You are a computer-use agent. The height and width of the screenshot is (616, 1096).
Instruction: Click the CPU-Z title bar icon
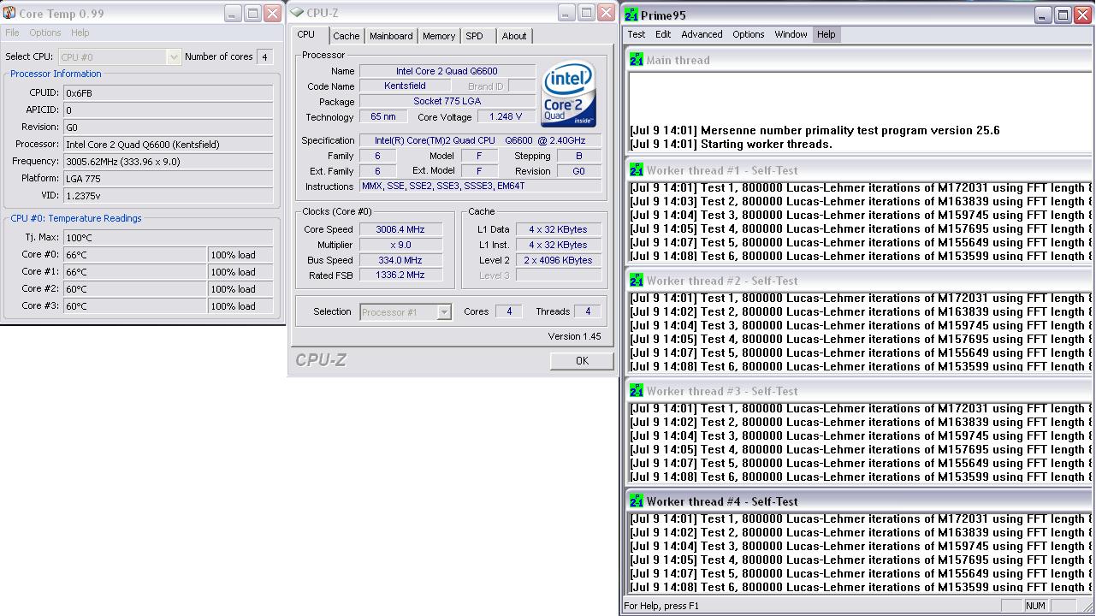(298, 12)
